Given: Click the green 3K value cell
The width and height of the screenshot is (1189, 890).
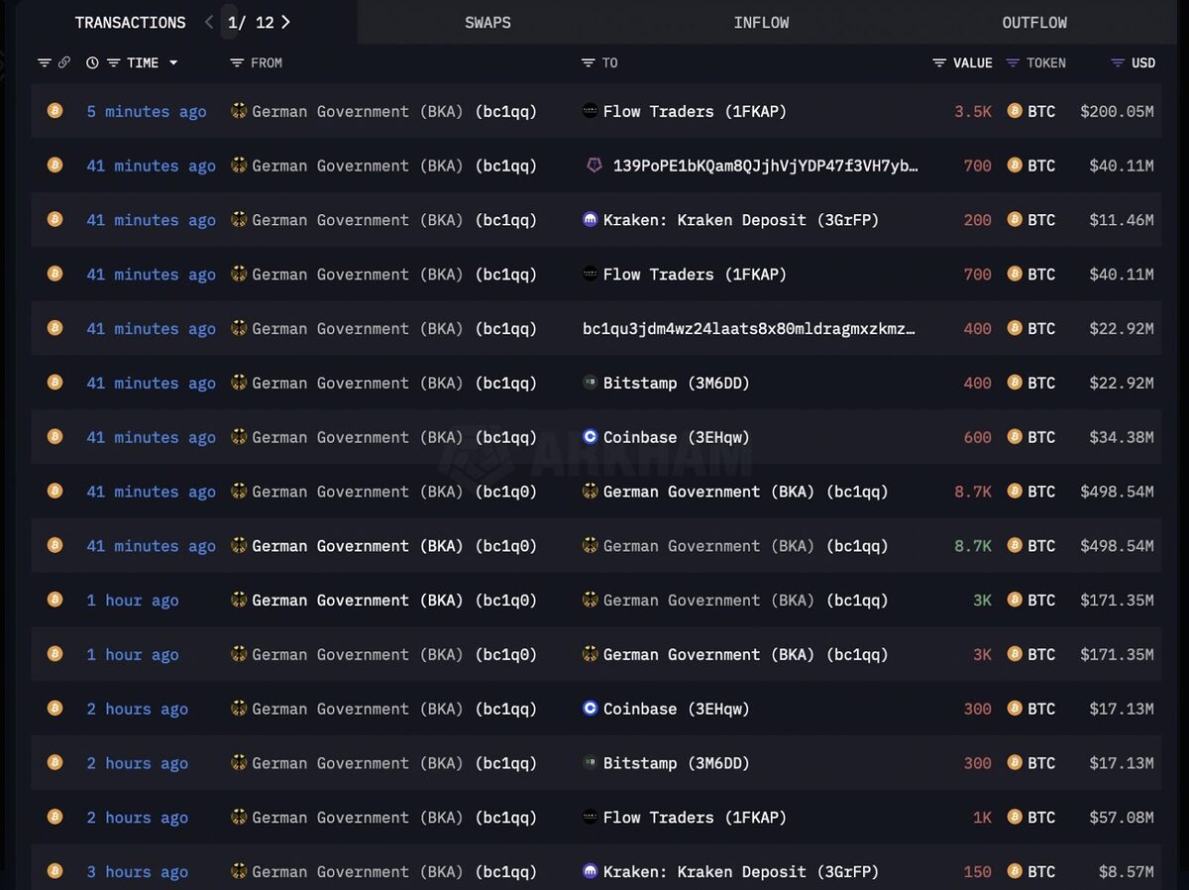Looking at the screenshot, I should (x=982, y=600).
